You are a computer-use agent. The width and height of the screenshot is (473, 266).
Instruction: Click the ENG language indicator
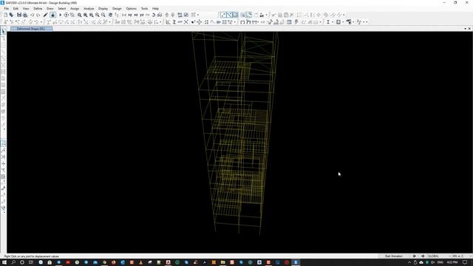[440, 262]
